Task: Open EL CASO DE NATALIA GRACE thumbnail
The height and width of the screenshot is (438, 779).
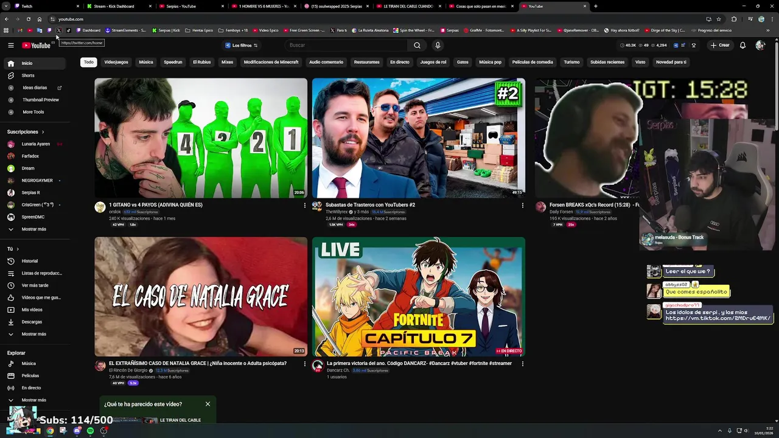Action: coord(201,296)
